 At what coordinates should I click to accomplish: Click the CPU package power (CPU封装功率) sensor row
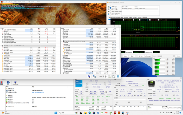tap(28, 57)
